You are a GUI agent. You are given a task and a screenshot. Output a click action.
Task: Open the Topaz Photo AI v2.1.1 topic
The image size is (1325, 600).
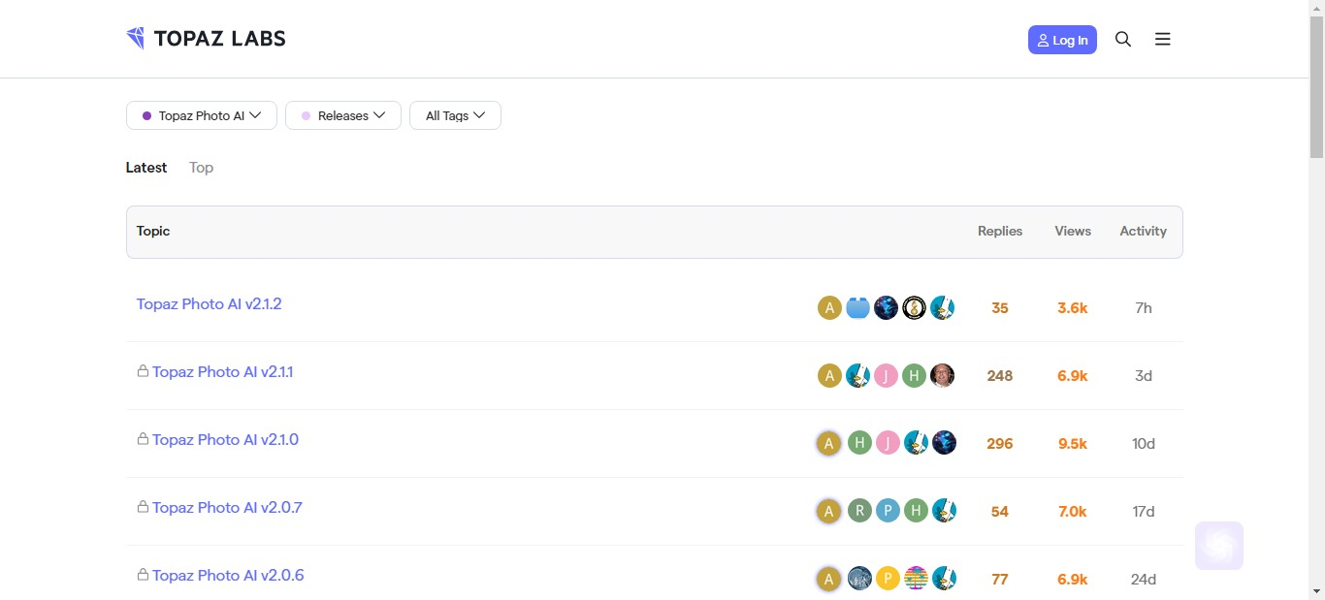tap(222, 372)
